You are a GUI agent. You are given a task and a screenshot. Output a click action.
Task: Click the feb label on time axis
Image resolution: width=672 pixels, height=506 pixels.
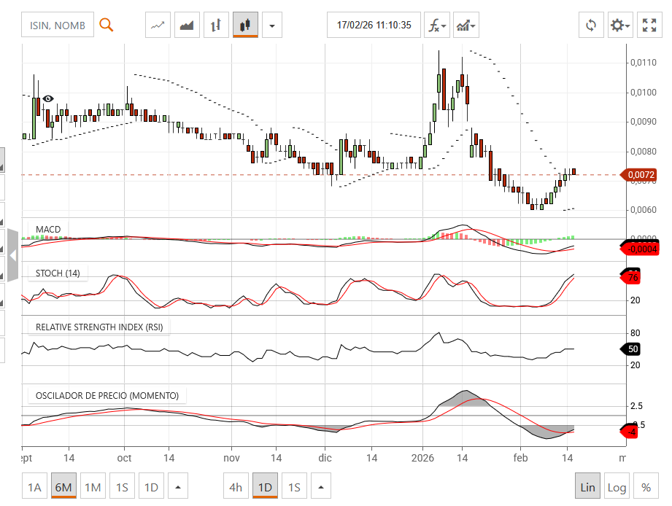point(520,458)
